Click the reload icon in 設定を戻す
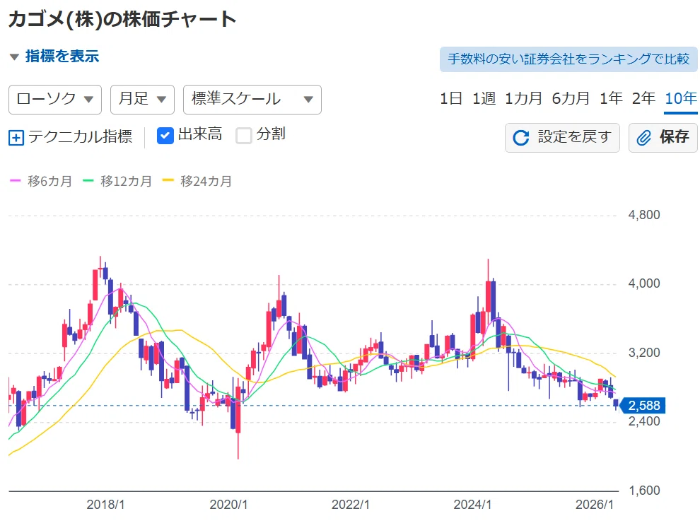The image size is (700, 528). [521, 138]
